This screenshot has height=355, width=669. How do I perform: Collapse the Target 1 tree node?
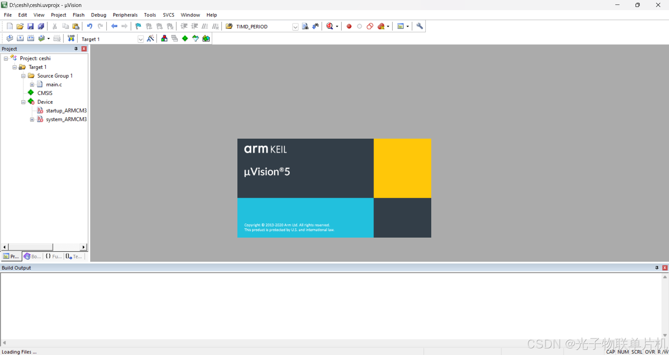pos(15,67)
